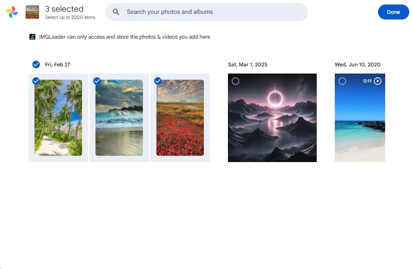Toggle selection of the ocean wave photo

coord(97,81)
